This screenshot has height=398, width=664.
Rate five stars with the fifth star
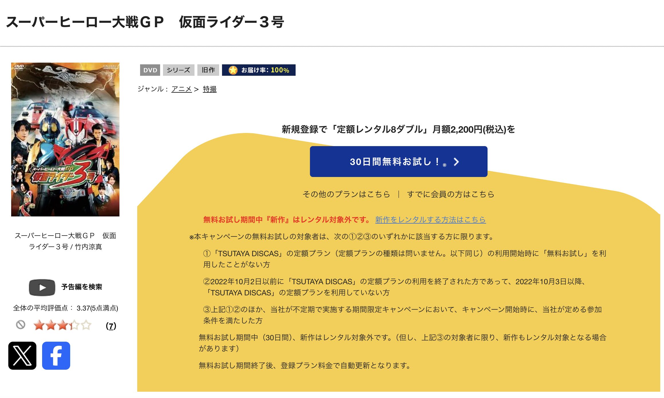[x=86, y=325]
